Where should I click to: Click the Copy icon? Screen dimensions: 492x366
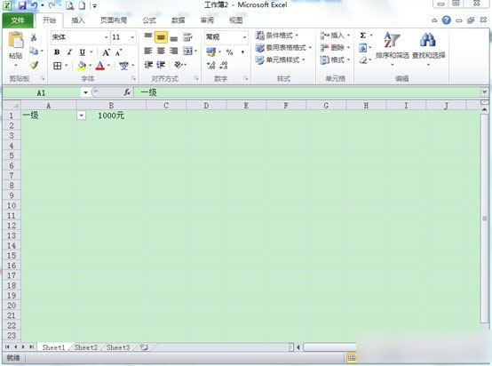pos(34,51)
